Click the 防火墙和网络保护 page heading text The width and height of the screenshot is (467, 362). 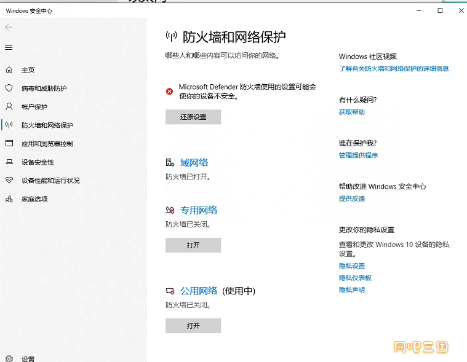click(x=234, y=37)
